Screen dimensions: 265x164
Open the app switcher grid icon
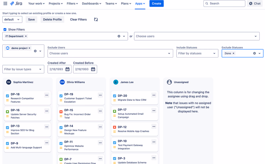[x=5, y=4]
